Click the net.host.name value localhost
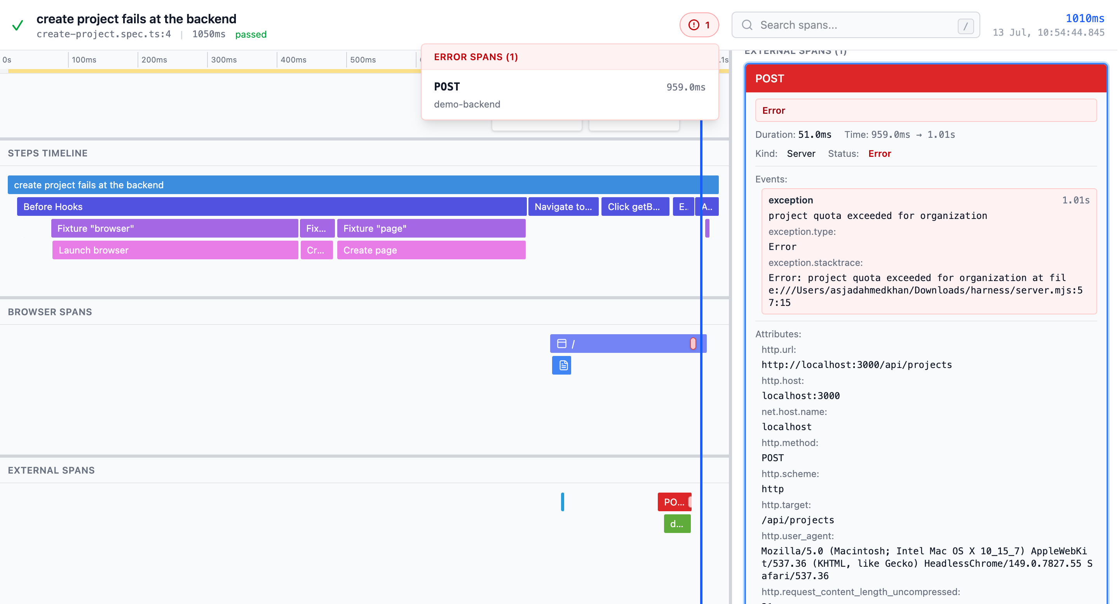The height and width of the screenshot is (604, 1119). point(786,427)
